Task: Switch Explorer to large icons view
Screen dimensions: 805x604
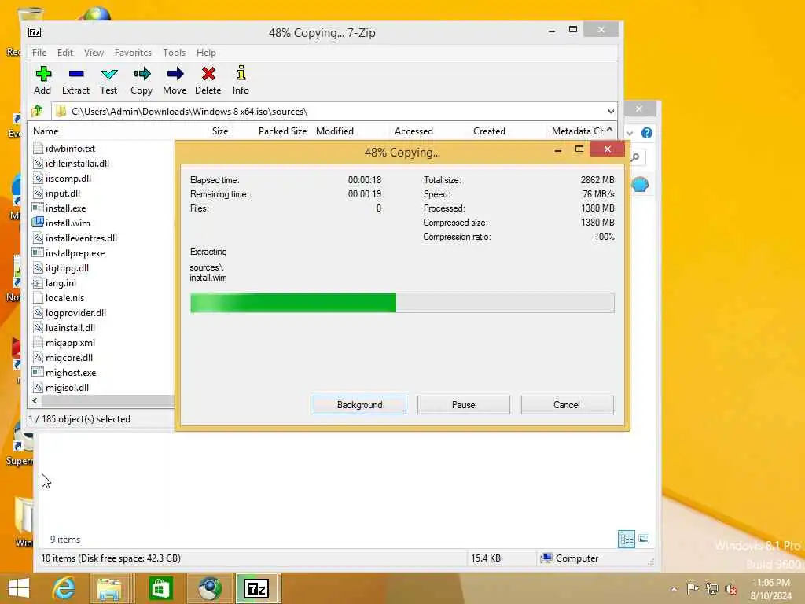Action: 644,540
